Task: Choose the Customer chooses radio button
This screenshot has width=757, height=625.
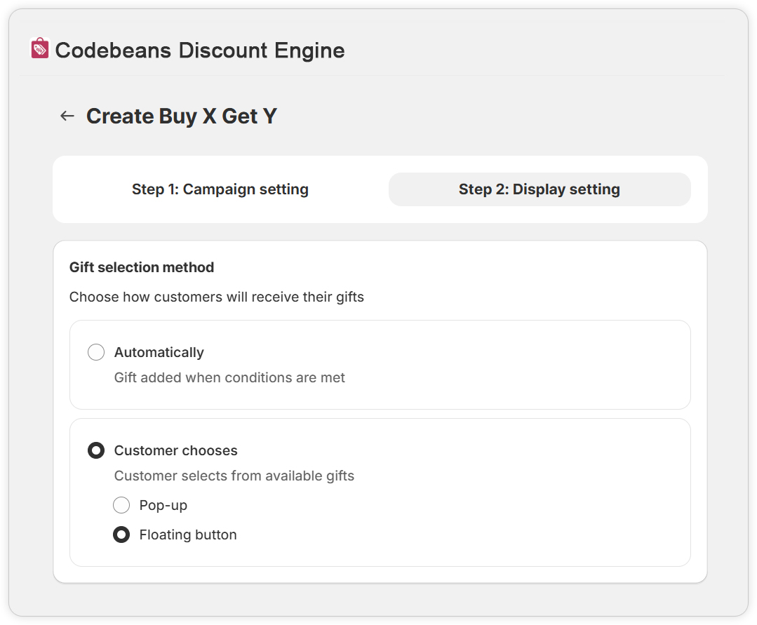Action: (96, 450)
